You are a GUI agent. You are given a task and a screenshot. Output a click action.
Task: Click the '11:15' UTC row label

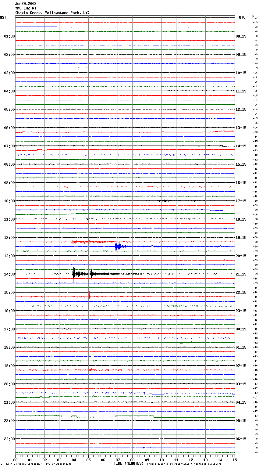coord(241,91)
